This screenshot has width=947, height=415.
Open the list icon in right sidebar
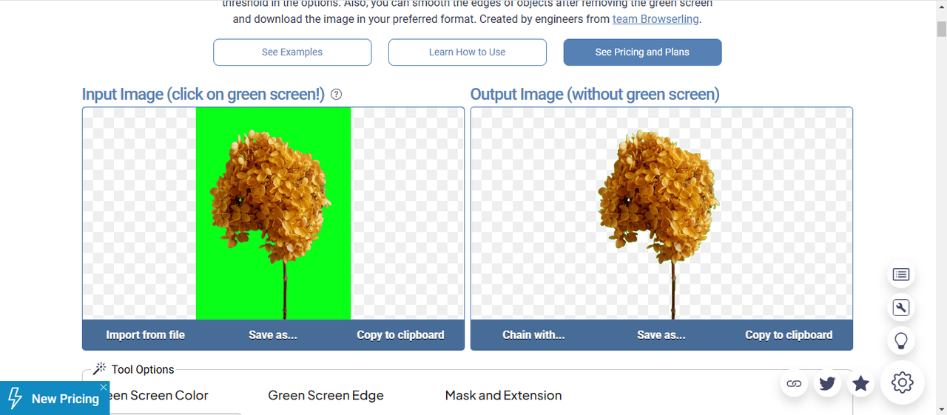pyautogui.click(x=901, y=275)
